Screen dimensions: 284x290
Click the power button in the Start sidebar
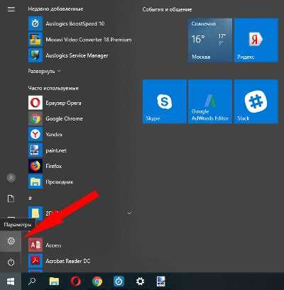[11, 262]
